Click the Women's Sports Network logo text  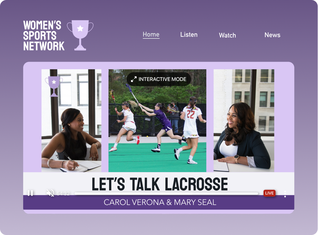(x=44, y=36)
